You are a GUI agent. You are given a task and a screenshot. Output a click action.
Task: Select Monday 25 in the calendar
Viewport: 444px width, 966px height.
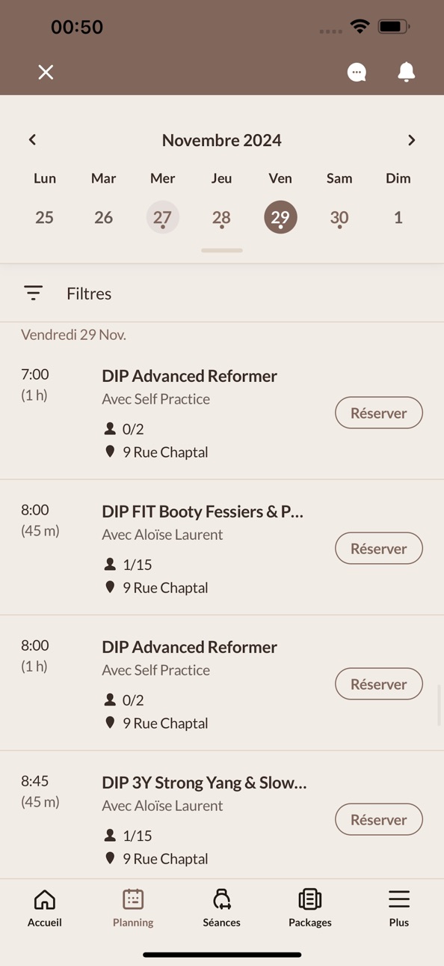click(x=45, y=217)
